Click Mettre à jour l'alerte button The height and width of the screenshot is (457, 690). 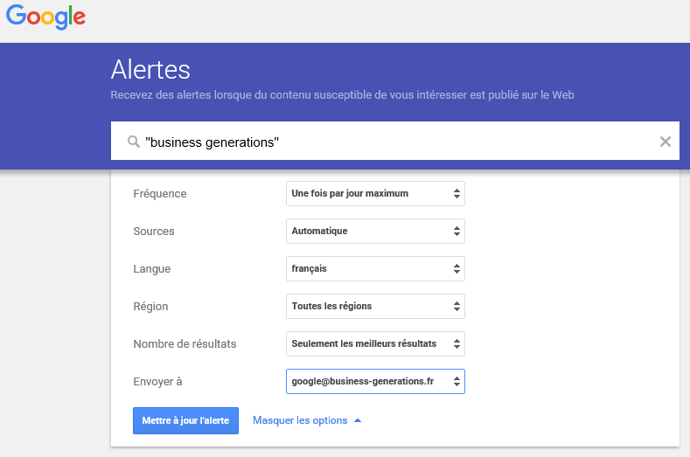coord(185,420)
